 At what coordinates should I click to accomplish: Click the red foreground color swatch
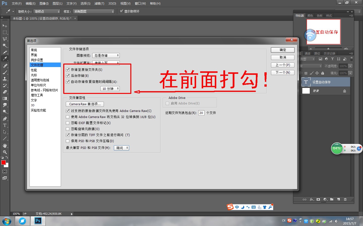4,163
